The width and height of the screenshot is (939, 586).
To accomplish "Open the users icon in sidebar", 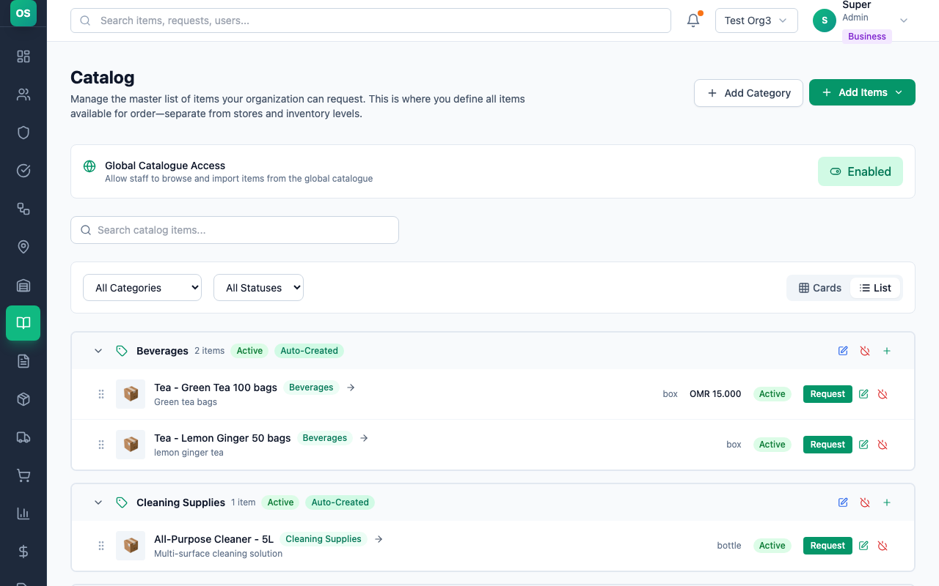I will [x=23, y=94].
